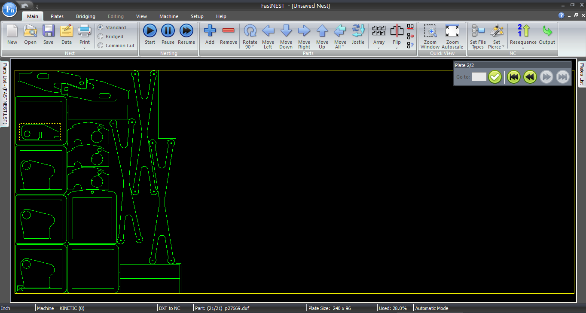Choose the Common Cut radio option

[x=100, y=46]
